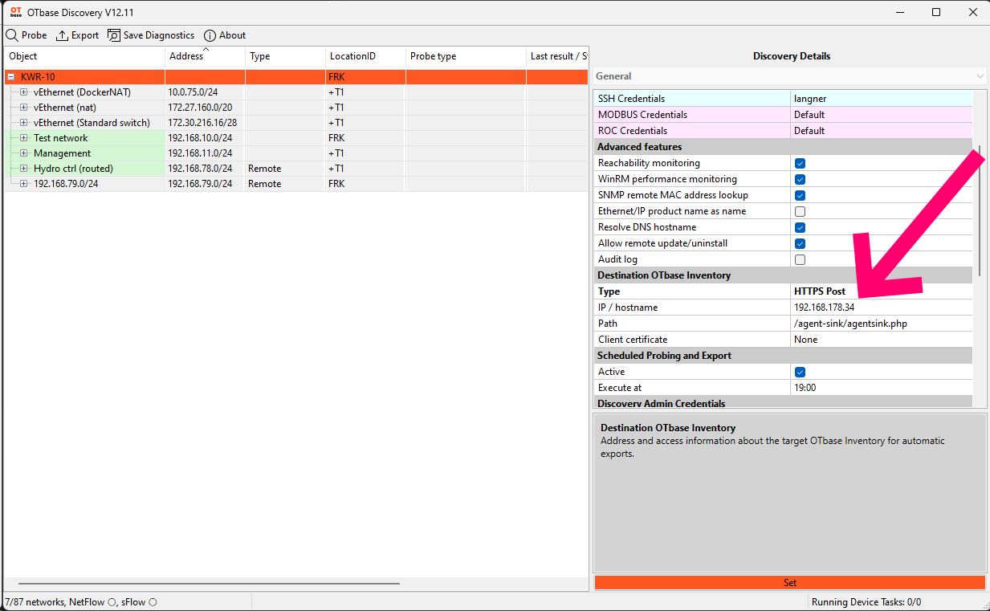Click Running Device Tasks status entry
The width and height of the screenshot is (990, 611).
(x=866, y=602)
